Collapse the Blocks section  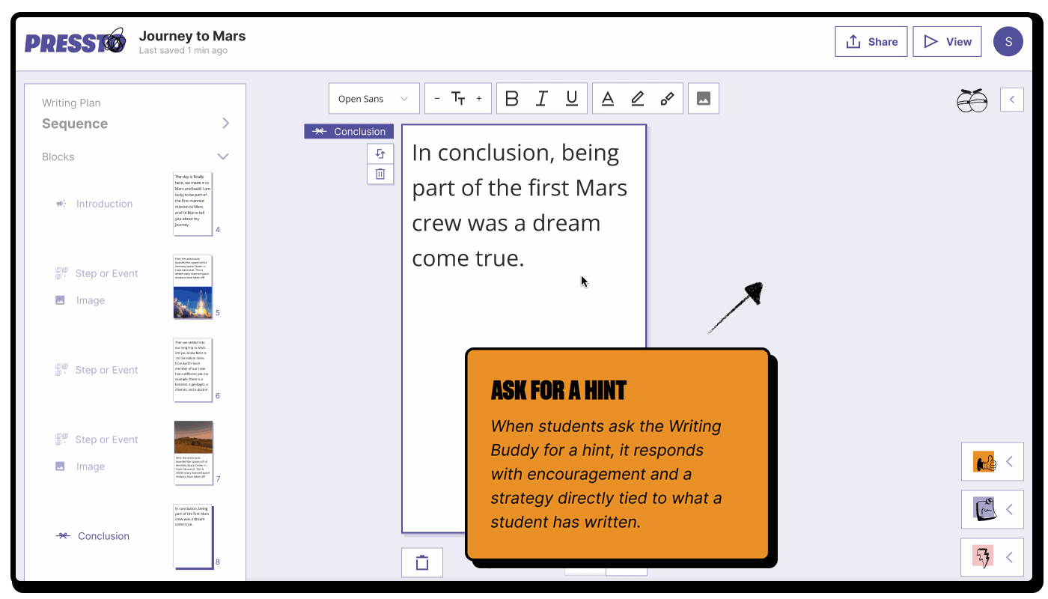(222, 157)
